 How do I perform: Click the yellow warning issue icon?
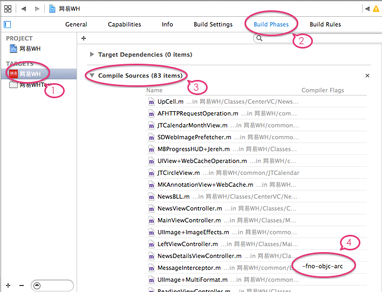[376, 9]
